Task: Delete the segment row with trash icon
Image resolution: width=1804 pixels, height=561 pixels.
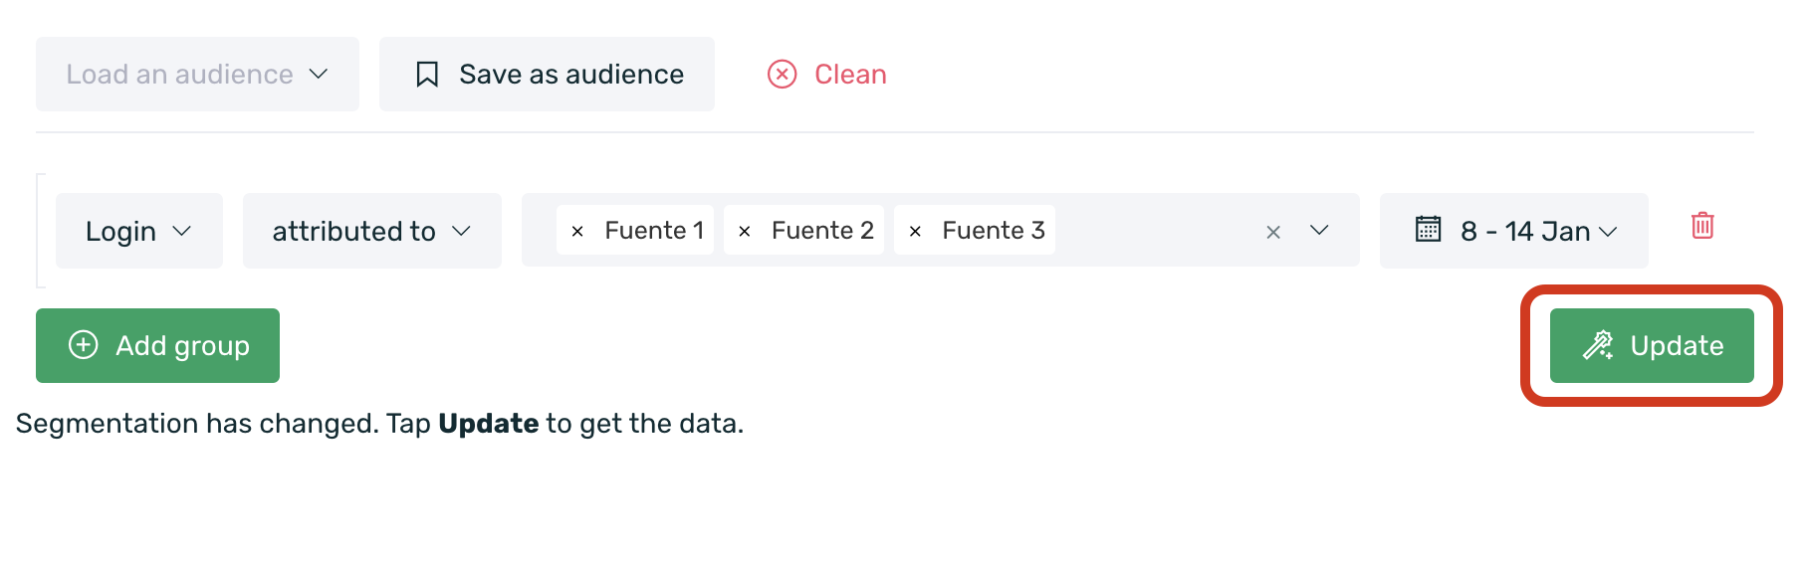Action: click(1702, 225)
